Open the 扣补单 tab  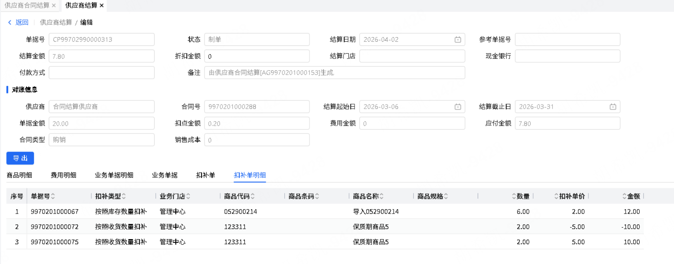(205, 175)
